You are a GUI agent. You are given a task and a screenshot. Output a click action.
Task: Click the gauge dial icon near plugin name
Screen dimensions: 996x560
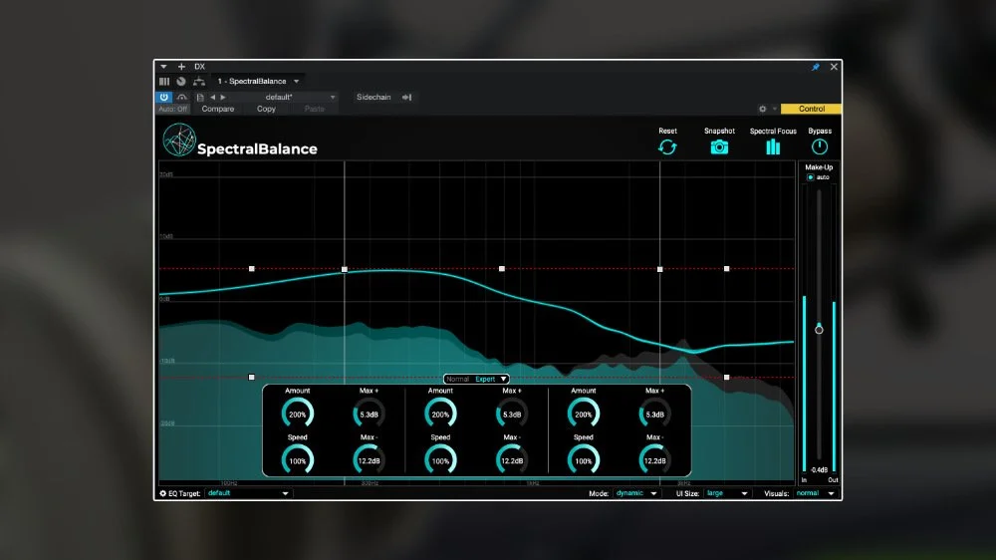181,82
